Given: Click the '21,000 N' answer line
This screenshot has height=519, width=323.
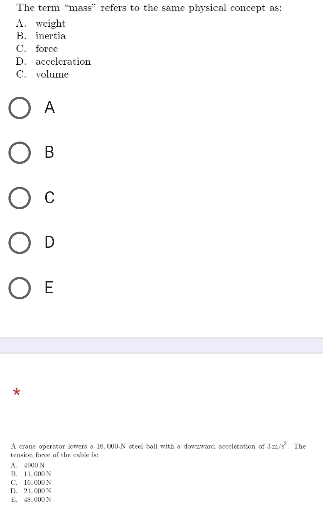Looking at the screenshot, I should click(31, 491).
